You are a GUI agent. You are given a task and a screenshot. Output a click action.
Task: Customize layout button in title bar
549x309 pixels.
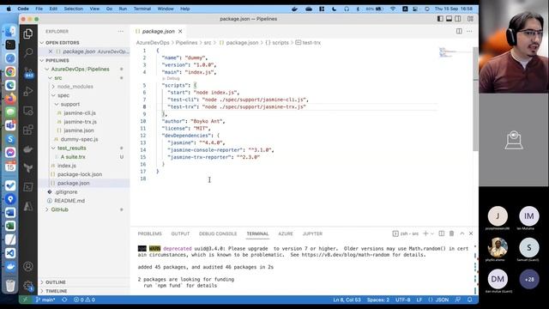[470, 19]
